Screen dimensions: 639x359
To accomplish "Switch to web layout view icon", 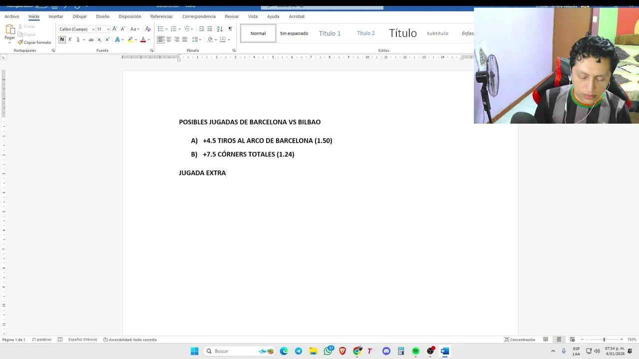I will [x=572, y=340].
